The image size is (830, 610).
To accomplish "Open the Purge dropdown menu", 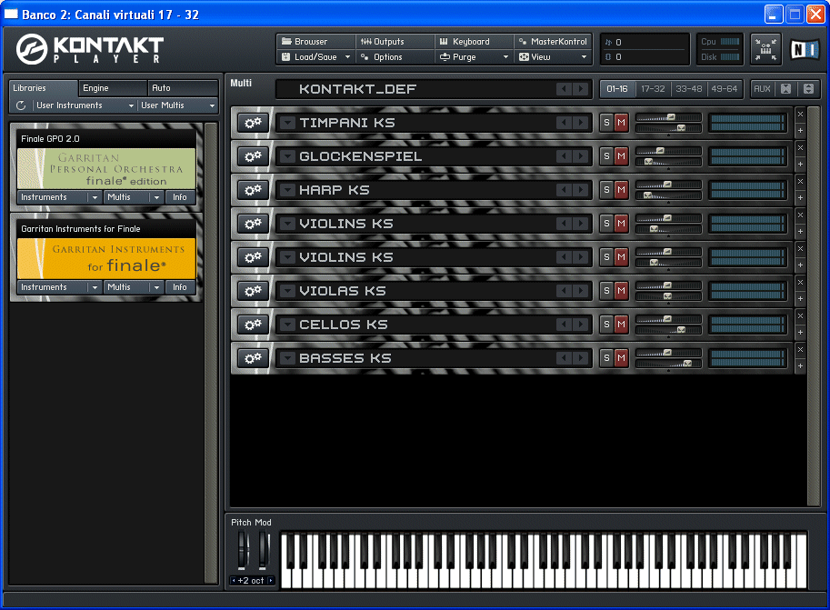I will (x=474, y=57).
